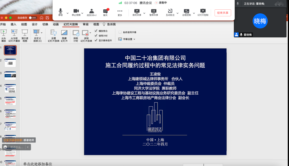Screen dimensions: 289x166
Task: Open members list (99+)
Action: [92, 12]
